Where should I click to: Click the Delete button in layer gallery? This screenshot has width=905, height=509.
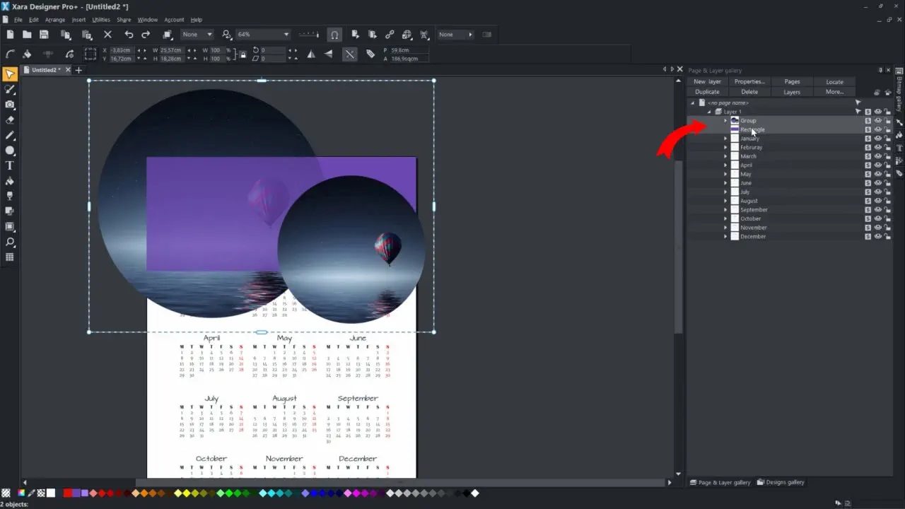click(749, 92)
